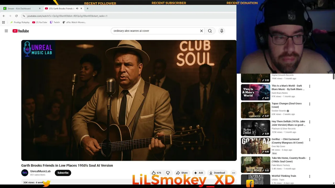Viewport: 335px width, 188px height.
Task: Open UnrealMusicLab channel avatar
Action: click(25, 173)
